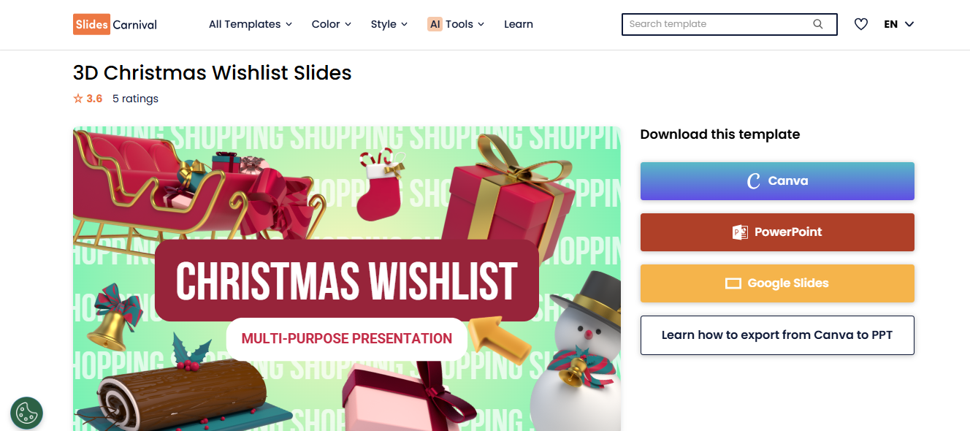Click the search magnifier icon
The height and width of the screenshot is (431, 970).
(x=818, y=24)
